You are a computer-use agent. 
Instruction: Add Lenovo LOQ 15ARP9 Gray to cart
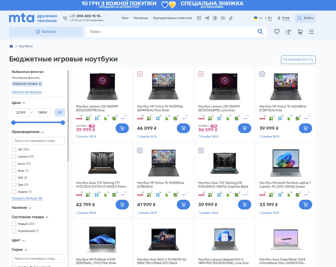pos(122,128)
